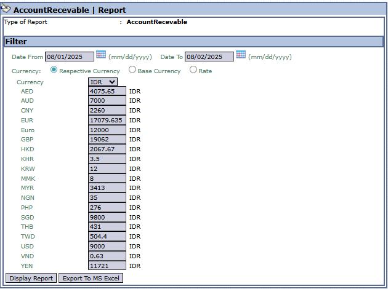The image size is (388, 289).
Task: Open the Date To calendar picker icon
Action: tap(241, 55)
